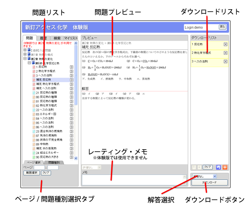Viewport: 251px width, 209px height.
Task: Collapse the 第2章 物質の変化 tree node
Action: [25, 59]
